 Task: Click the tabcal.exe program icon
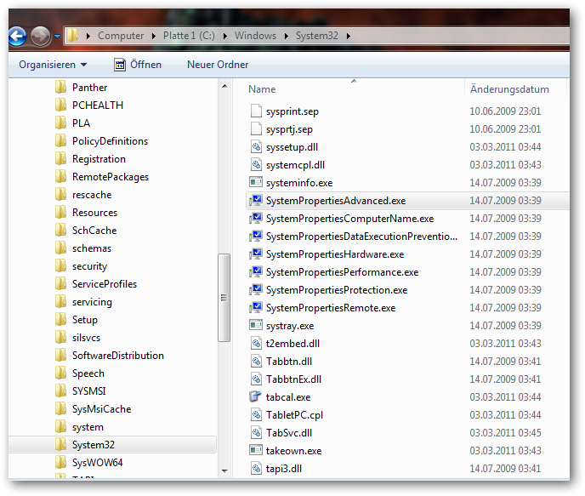(256, 396)
